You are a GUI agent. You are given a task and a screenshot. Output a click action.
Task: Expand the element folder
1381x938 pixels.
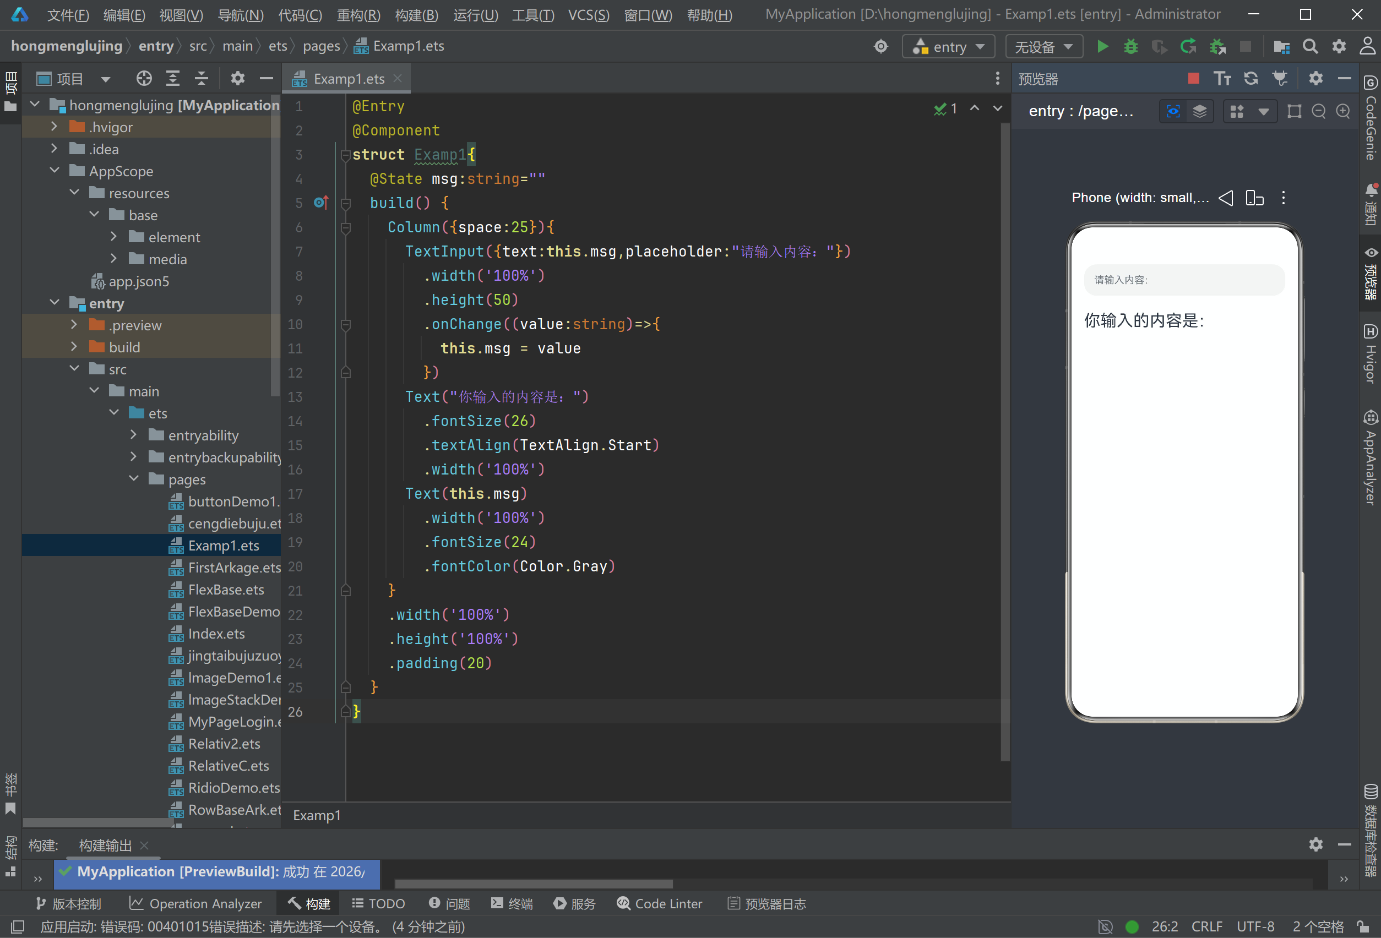click(x=113, y=237)
